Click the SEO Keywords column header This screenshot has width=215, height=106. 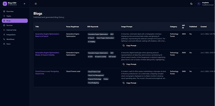click(x=93, y=26)
